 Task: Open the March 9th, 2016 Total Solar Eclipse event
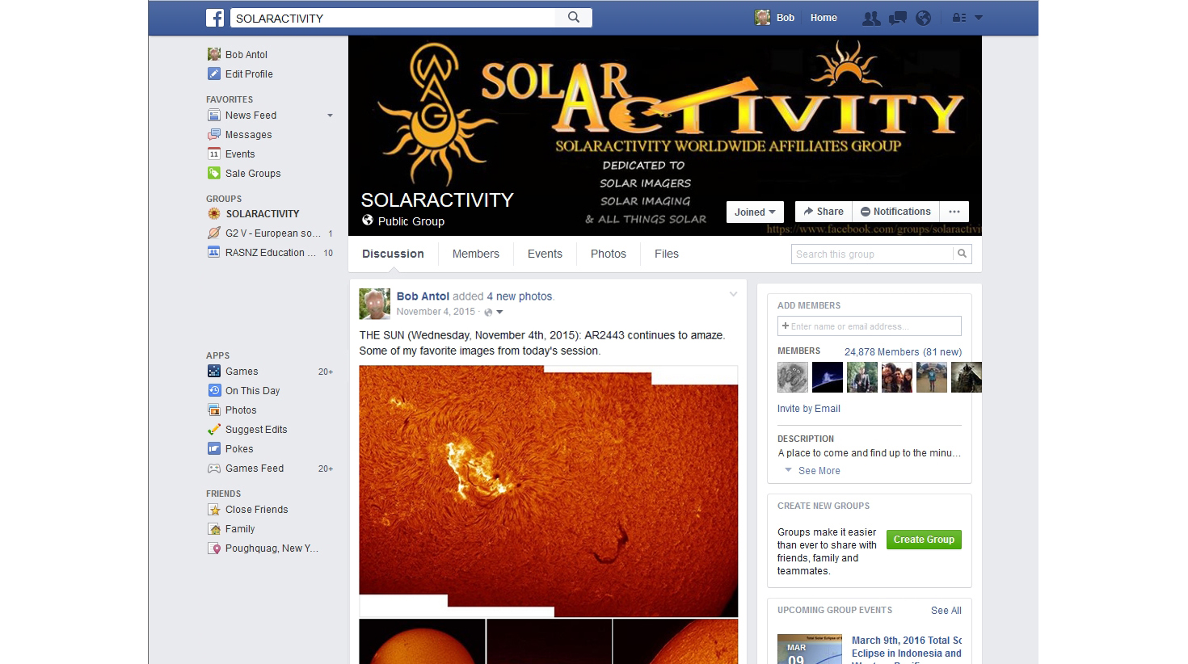point(907,647)
